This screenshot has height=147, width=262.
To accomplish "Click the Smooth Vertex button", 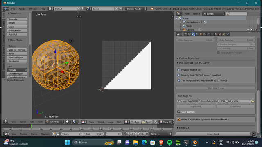I will tap(17, 58).
